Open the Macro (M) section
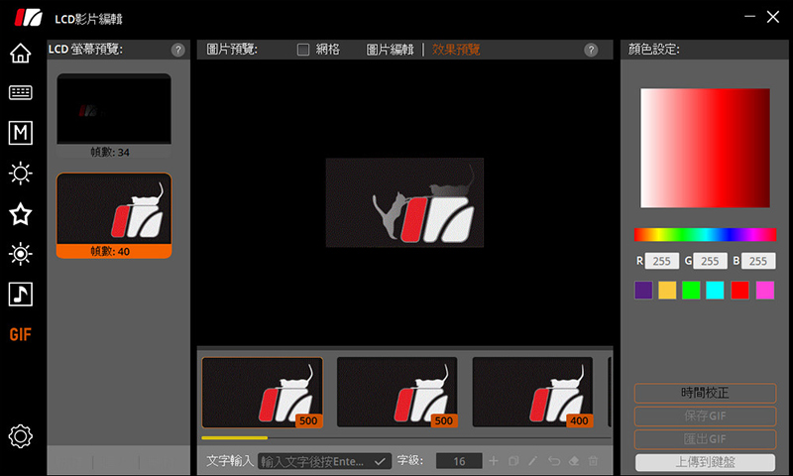This screenshot has width=793, height=476. [20, 133]
